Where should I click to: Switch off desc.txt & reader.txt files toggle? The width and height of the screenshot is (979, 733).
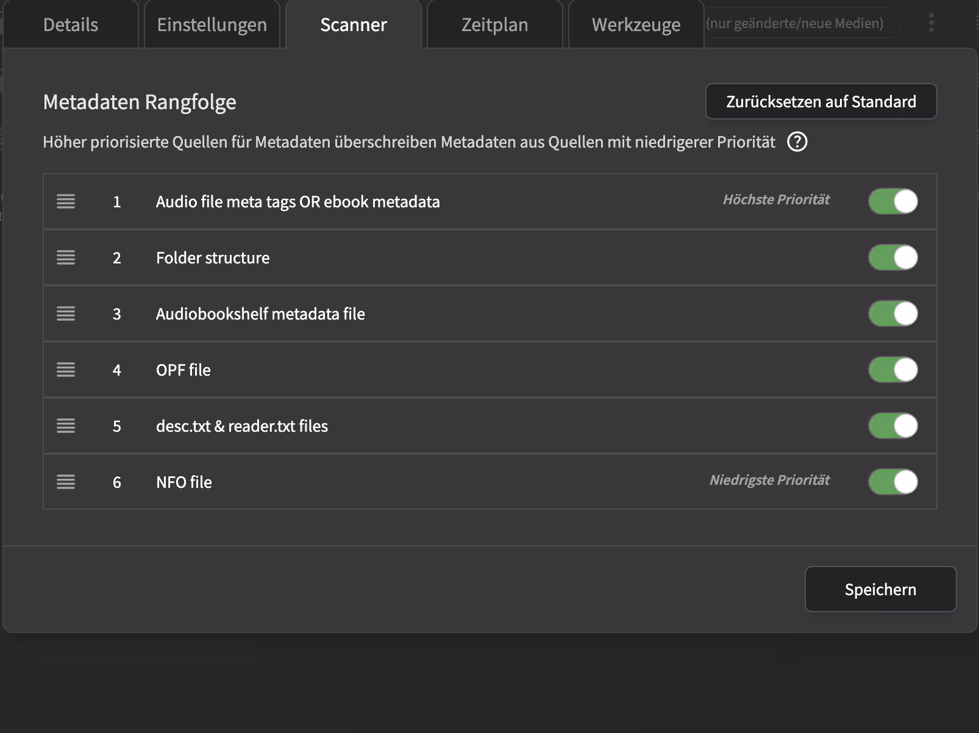click(892, 426)
